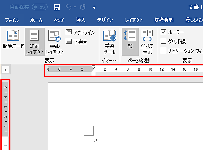Viewport: 203px width, 150px height.
Task: Choose 下書き draft view
Action: (76, 42)
